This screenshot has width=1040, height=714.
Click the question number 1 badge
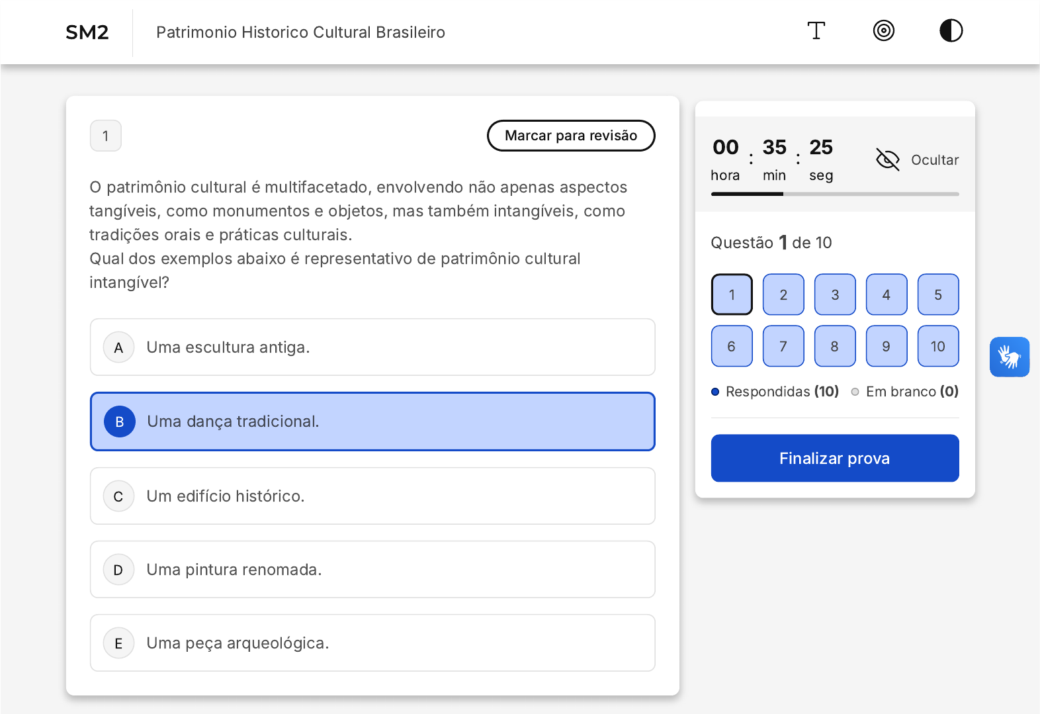[x=106, y=136]
